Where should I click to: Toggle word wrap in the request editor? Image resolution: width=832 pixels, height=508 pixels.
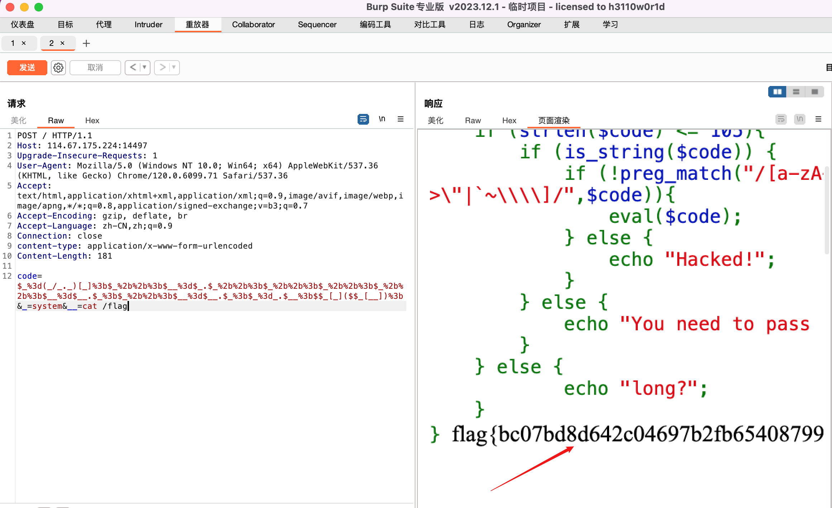(x=363, y=119)
